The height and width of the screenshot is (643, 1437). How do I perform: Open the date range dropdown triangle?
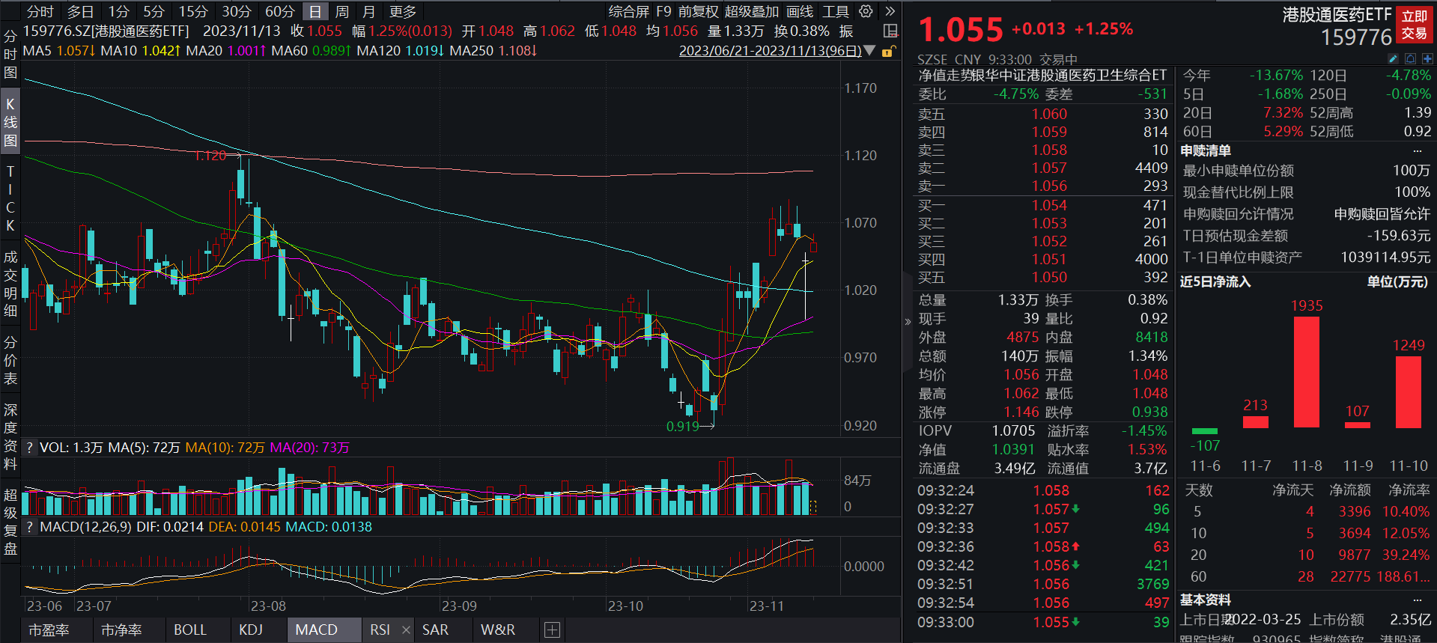(869, 51)
